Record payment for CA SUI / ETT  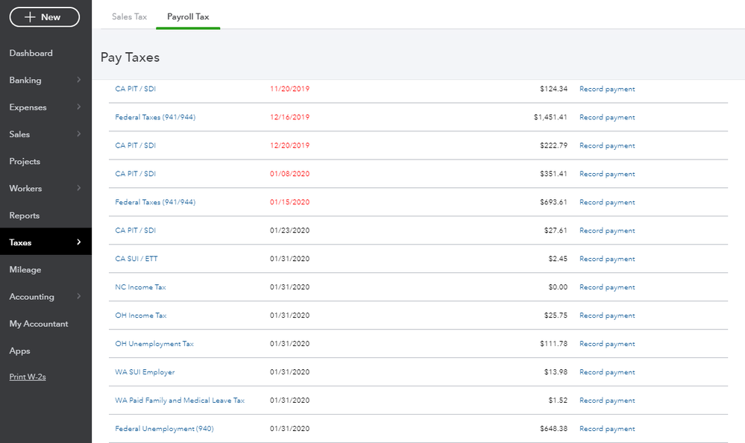[x=607, y=260]
